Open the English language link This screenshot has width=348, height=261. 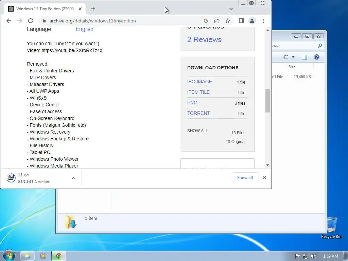(84, 29)
